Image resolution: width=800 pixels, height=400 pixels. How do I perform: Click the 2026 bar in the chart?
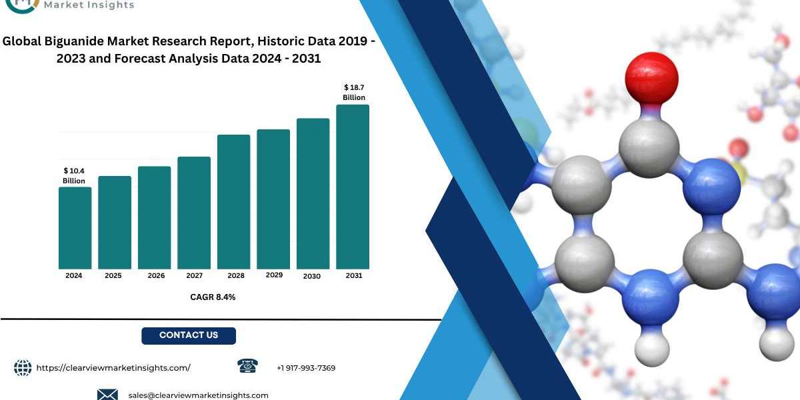point(154,217)
